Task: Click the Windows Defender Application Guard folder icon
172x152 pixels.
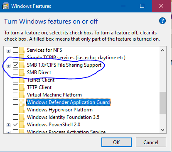Action: [22, 102]
